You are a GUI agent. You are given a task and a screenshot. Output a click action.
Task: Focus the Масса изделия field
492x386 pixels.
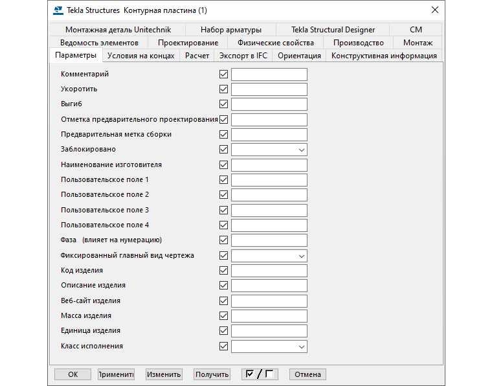[269, 316]
